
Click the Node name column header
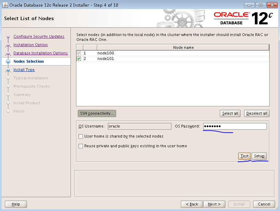coord(183,47)
